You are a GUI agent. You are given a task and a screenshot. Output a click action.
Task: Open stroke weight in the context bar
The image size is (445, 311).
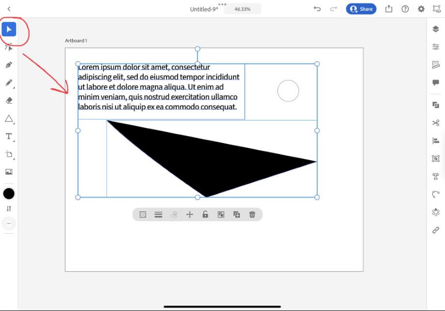158,215
